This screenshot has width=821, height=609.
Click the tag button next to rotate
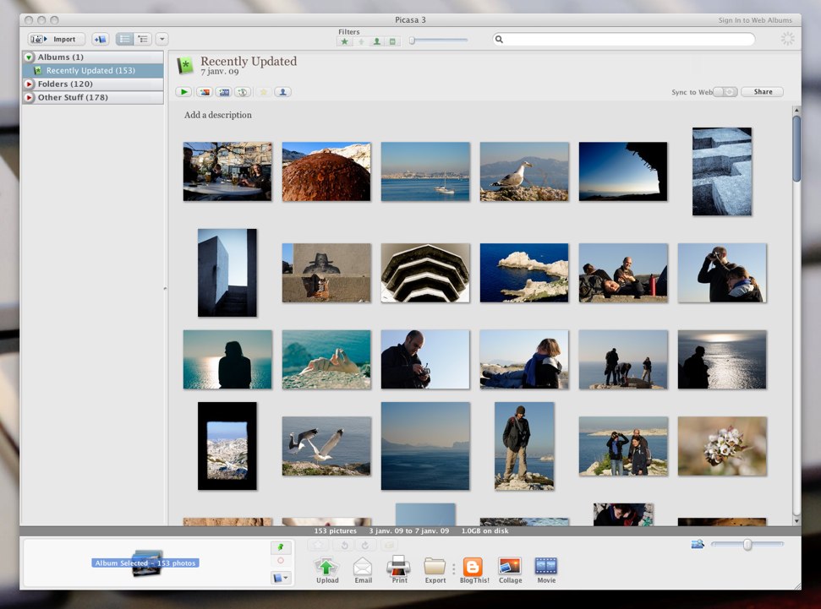pyautogui.click(x=388, y=545)
